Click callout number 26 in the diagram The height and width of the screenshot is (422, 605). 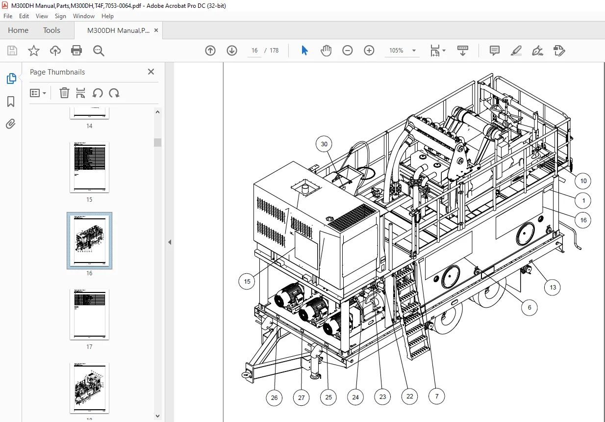click(274, 397)
